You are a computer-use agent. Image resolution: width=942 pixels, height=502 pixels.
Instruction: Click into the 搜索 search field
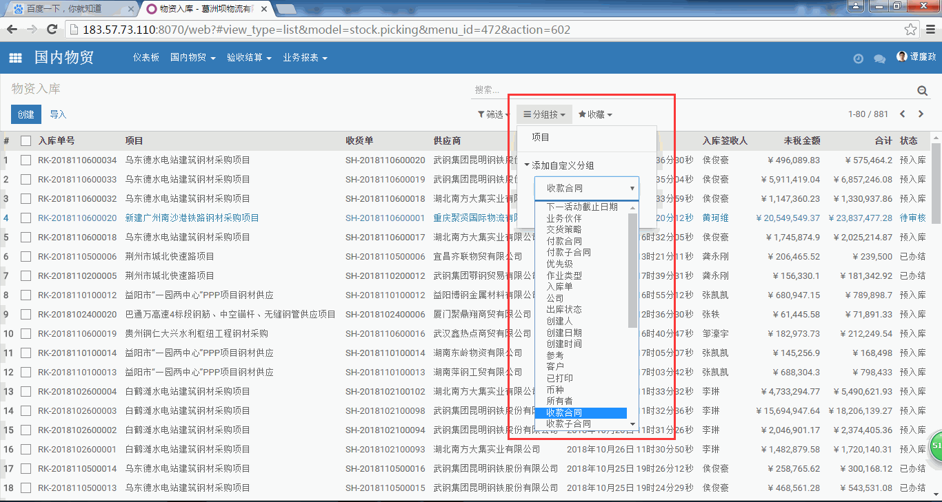(690, 90)
